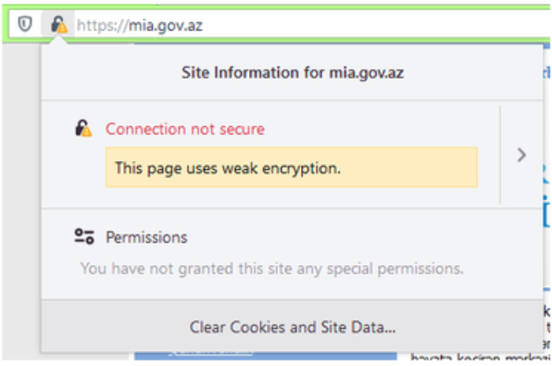The height and width of the screenshot is (366, 552).
Task: Select the mia.gov.az domain text in the URL
Action: 166,26
